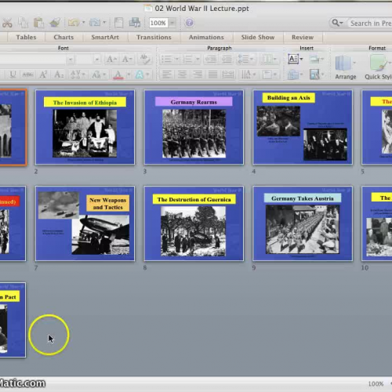Click the Search in Presentation field
392x392 pixels.
371,24
